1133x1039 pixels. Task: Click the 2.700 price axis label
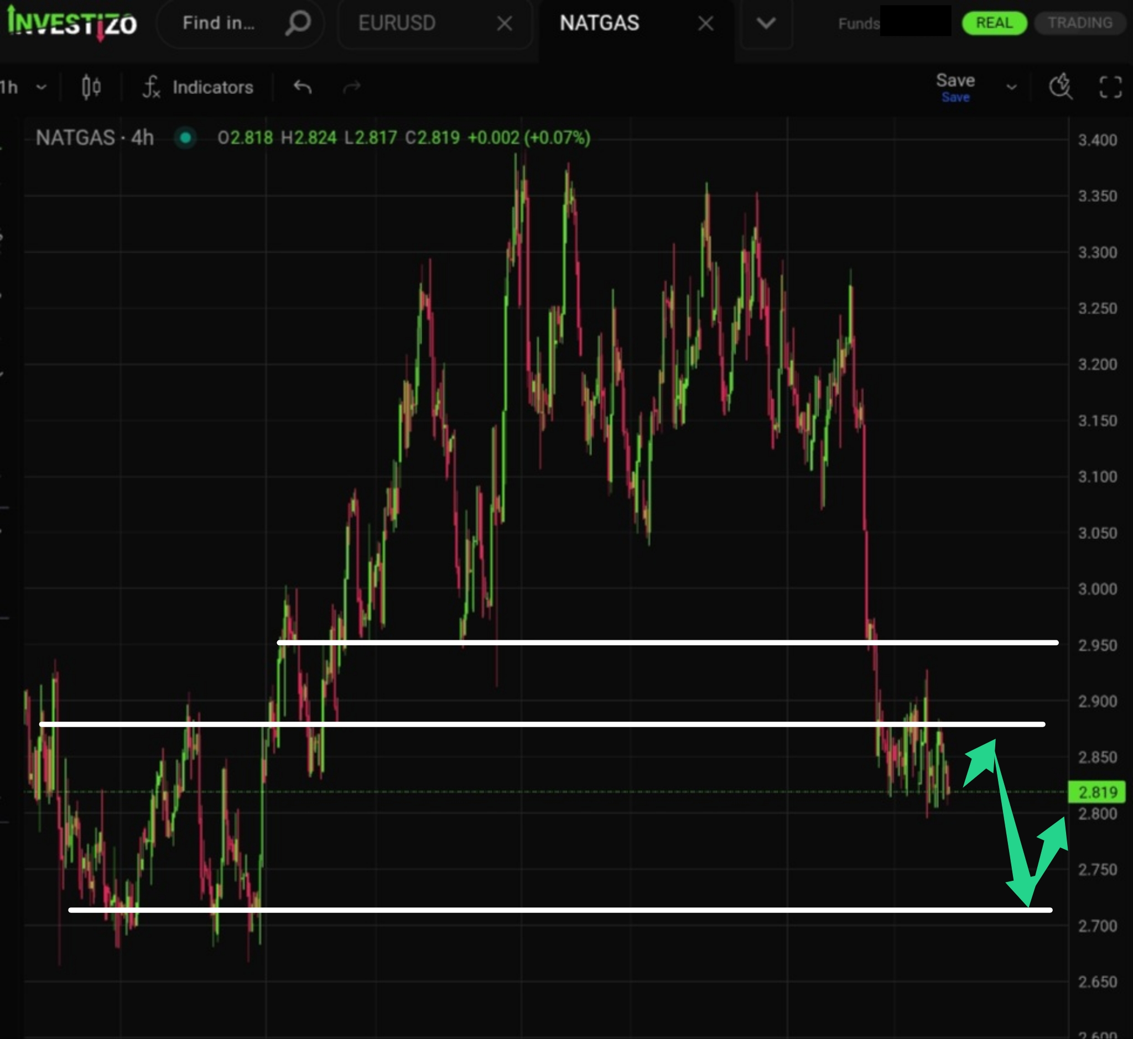point(1097,926)
